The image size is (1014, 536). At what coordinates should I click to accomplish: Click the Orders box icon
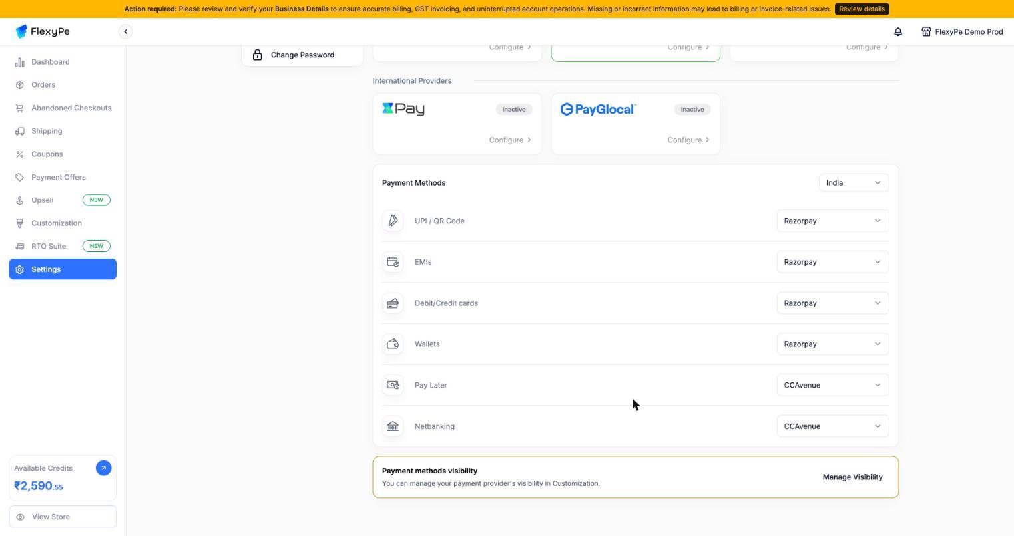click(20, 85)
